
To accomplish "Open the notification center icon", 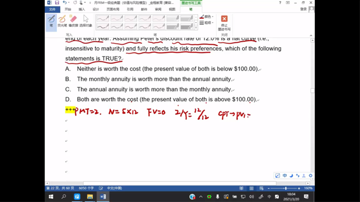I will 306,197.
